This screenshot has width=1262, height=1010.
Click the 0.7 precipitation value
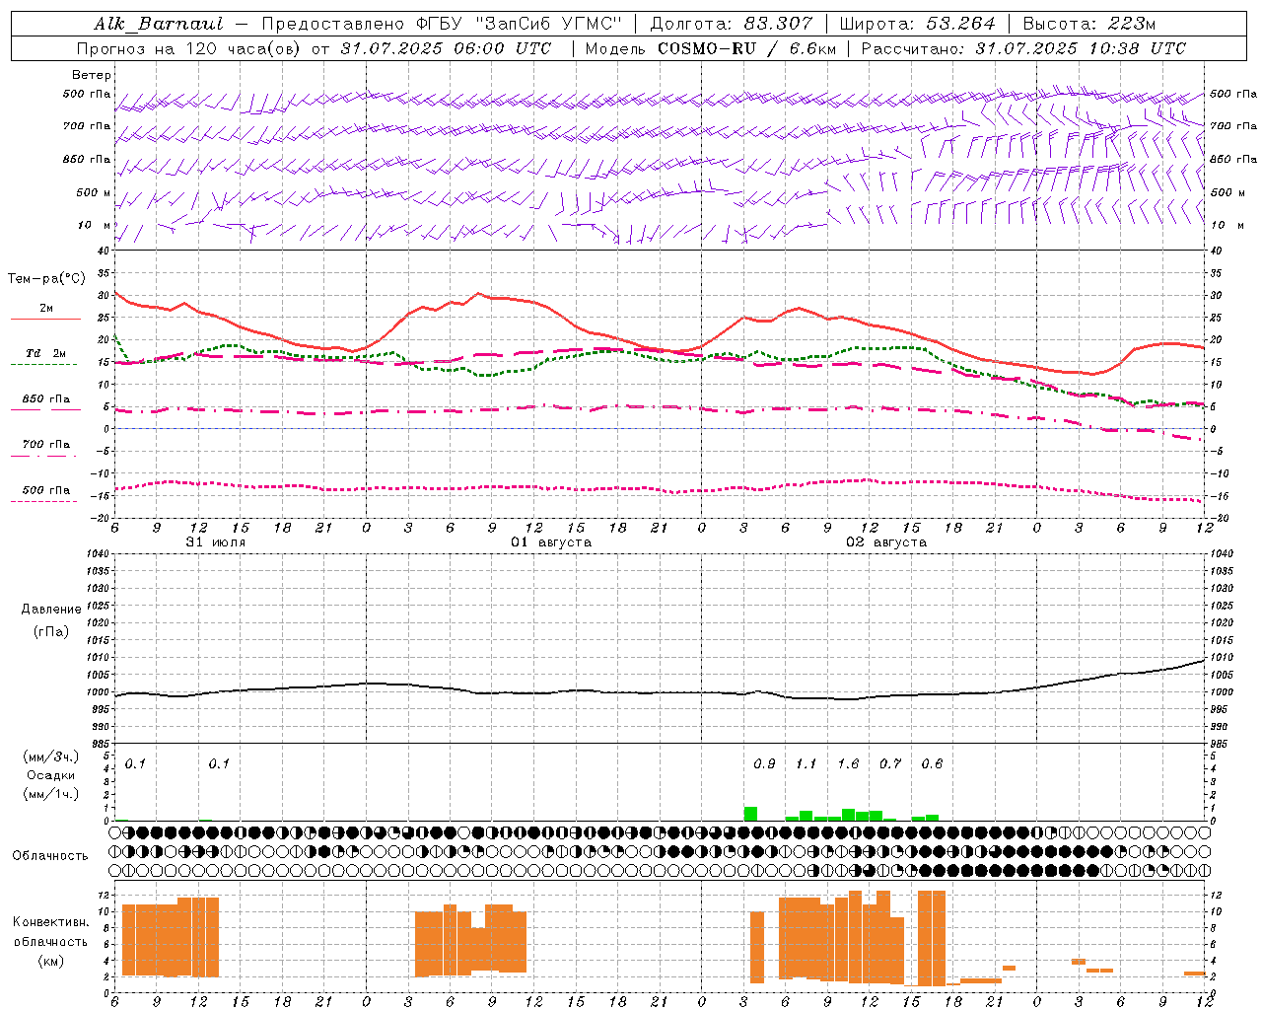[x=890, y=764]
